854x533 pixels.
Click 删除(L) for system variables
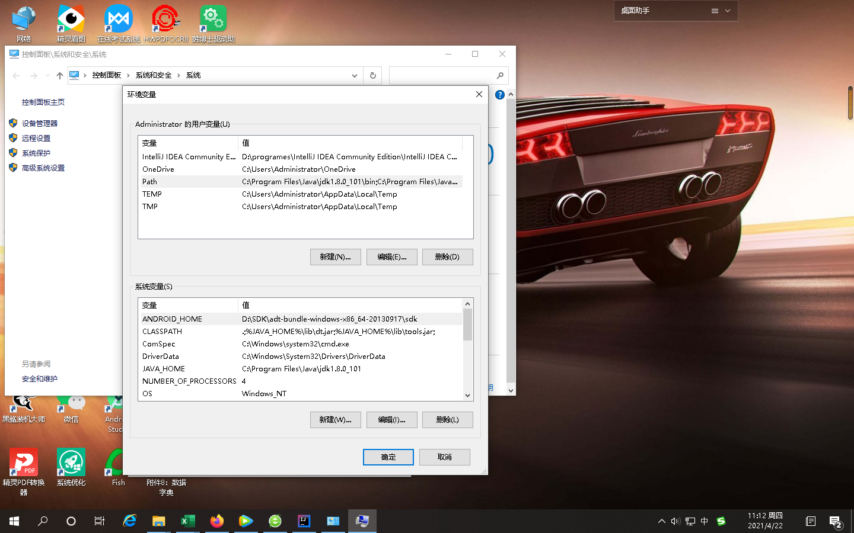[x=448, y=420]
